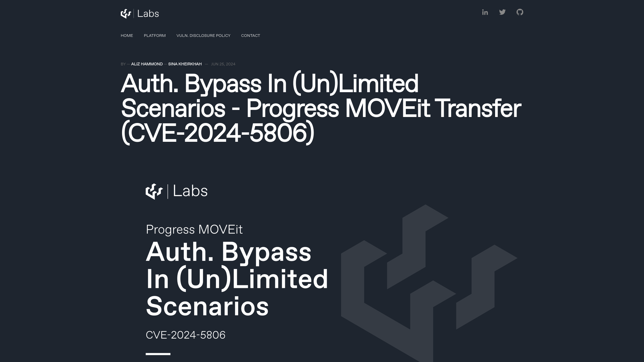Click the small watchTowr icon in header

coord(125,13)
